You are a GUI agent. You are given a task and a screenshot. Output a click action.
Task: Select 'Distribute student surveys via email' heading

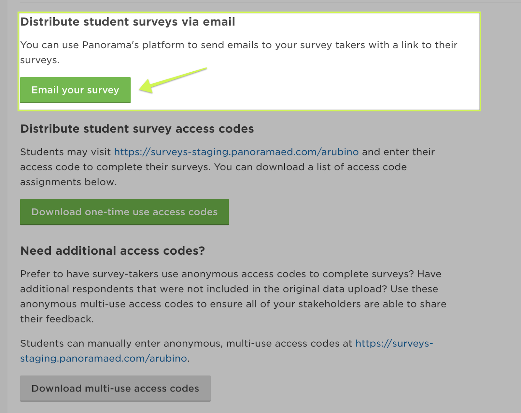pyautogui.click(x=128, y=22)
